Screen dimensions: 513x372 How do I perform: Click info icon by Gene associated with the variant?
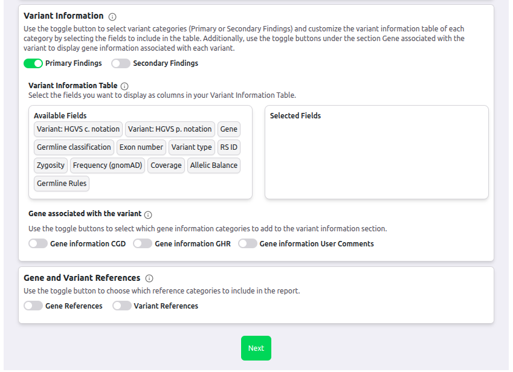coord(148,214)
